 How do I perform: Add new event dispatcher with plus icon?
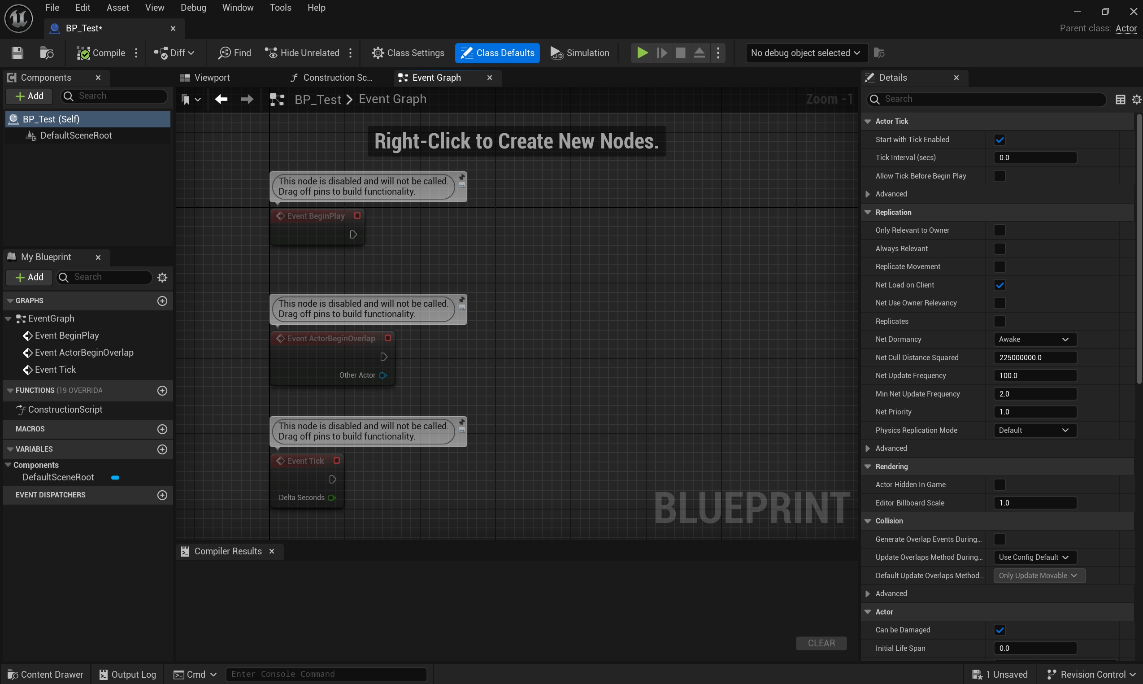click(x=162, y=495)
